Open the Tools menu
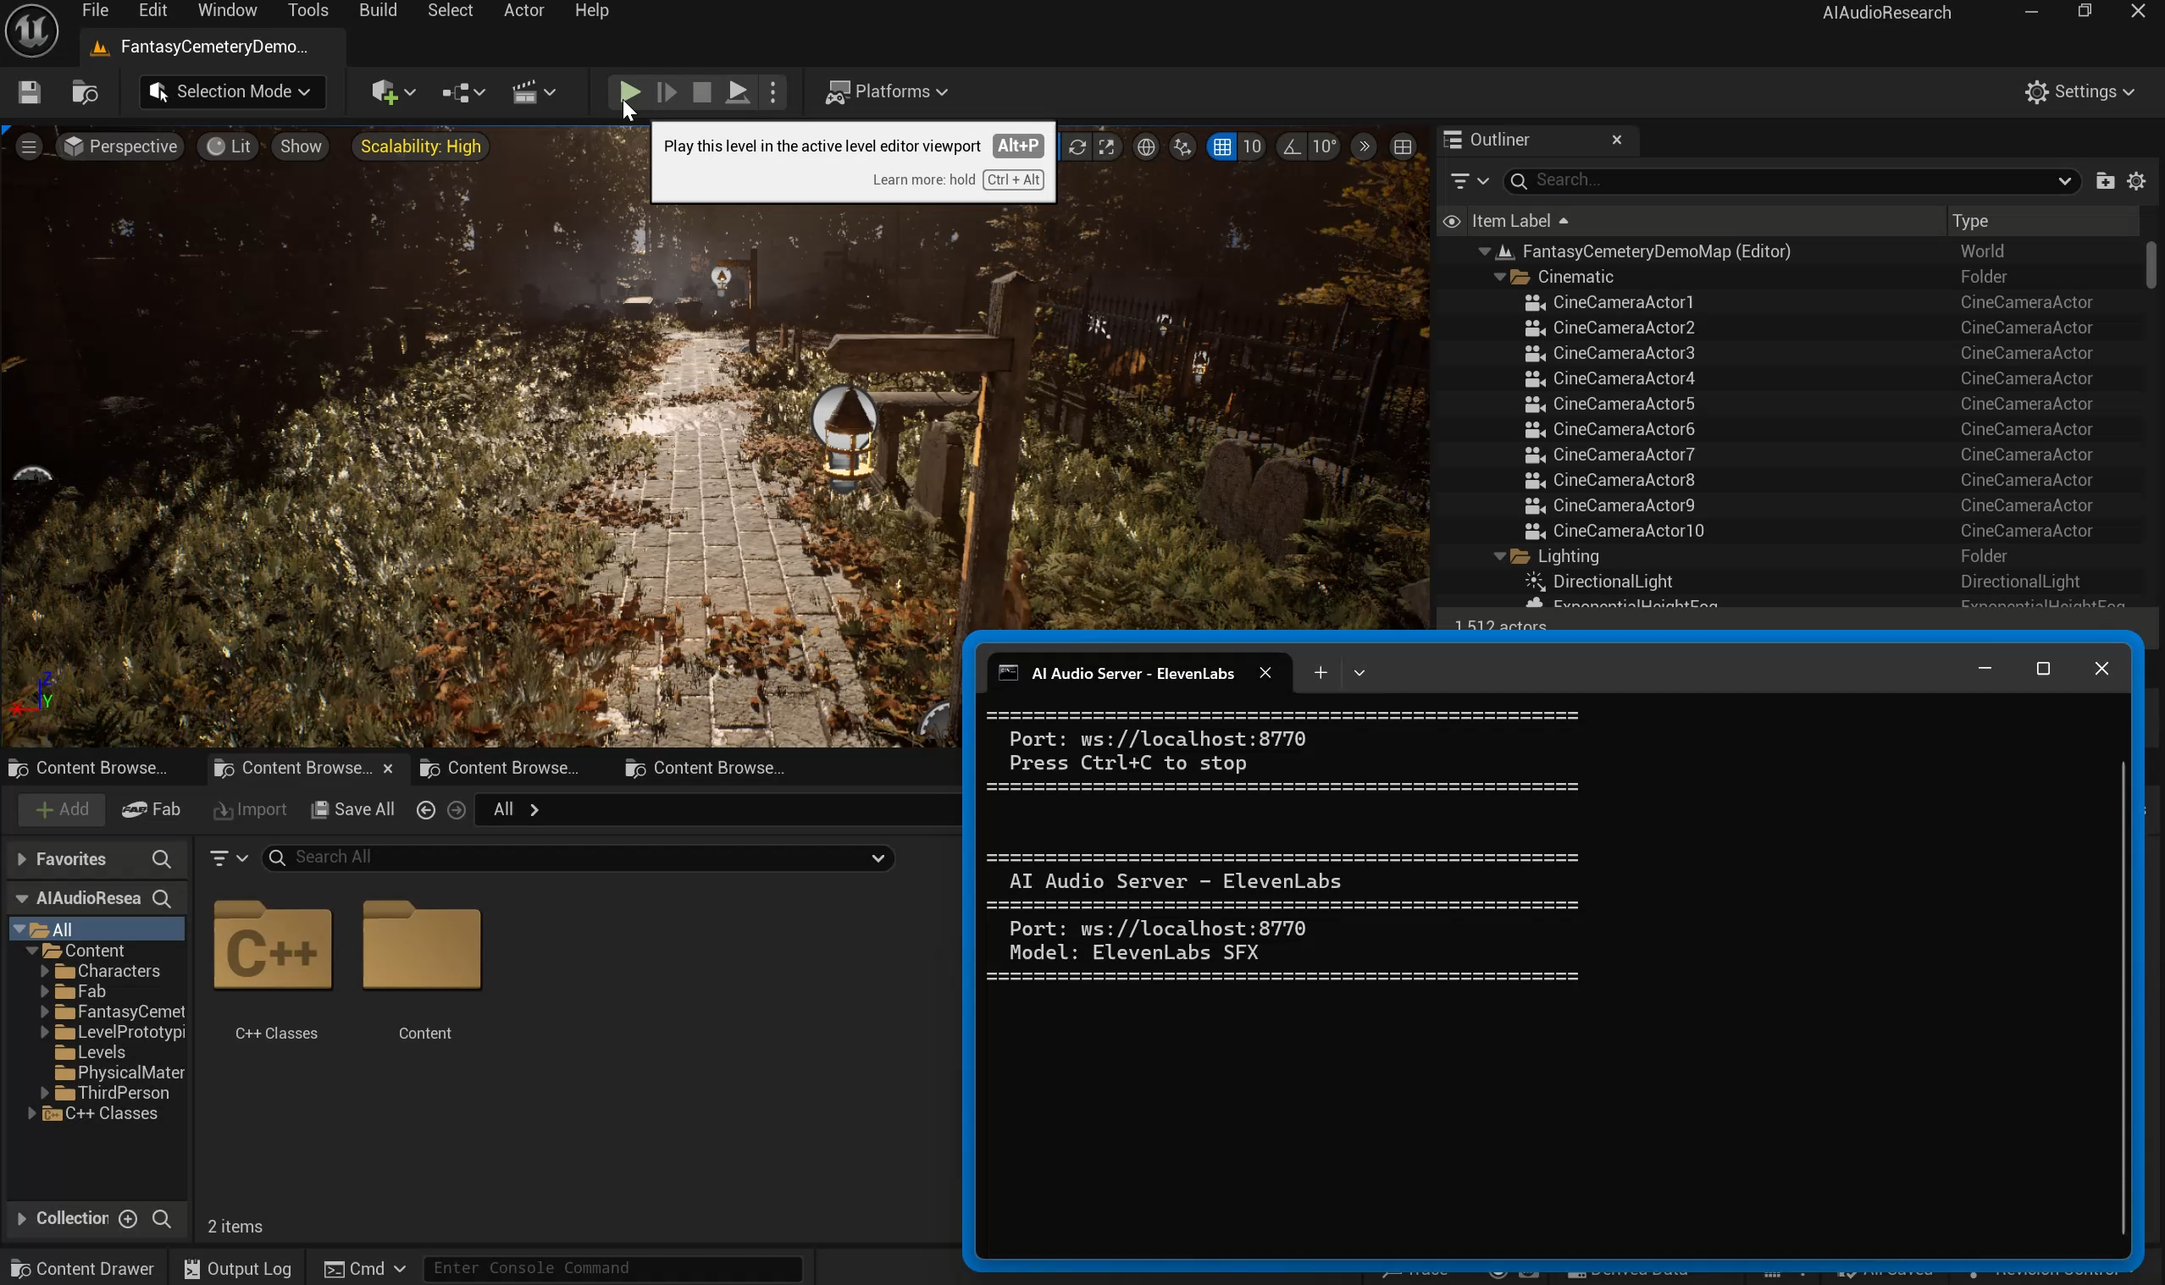2165x1285 pixels. point(307,10)
